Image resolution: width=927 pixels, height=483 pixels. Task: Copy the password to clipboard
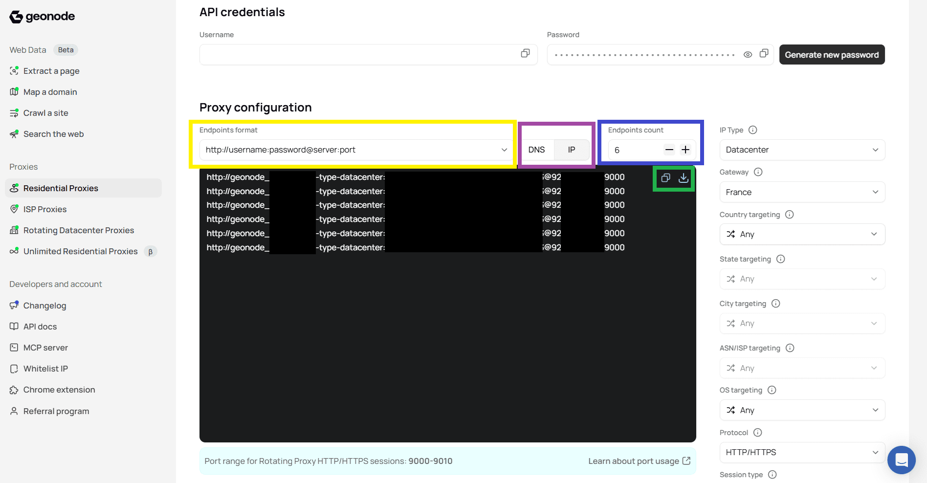click(764, 53)
